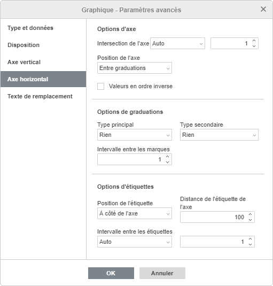Open the Intersection de l'axe dropdown
273x286 pixels.
click(x=177, y=43)
